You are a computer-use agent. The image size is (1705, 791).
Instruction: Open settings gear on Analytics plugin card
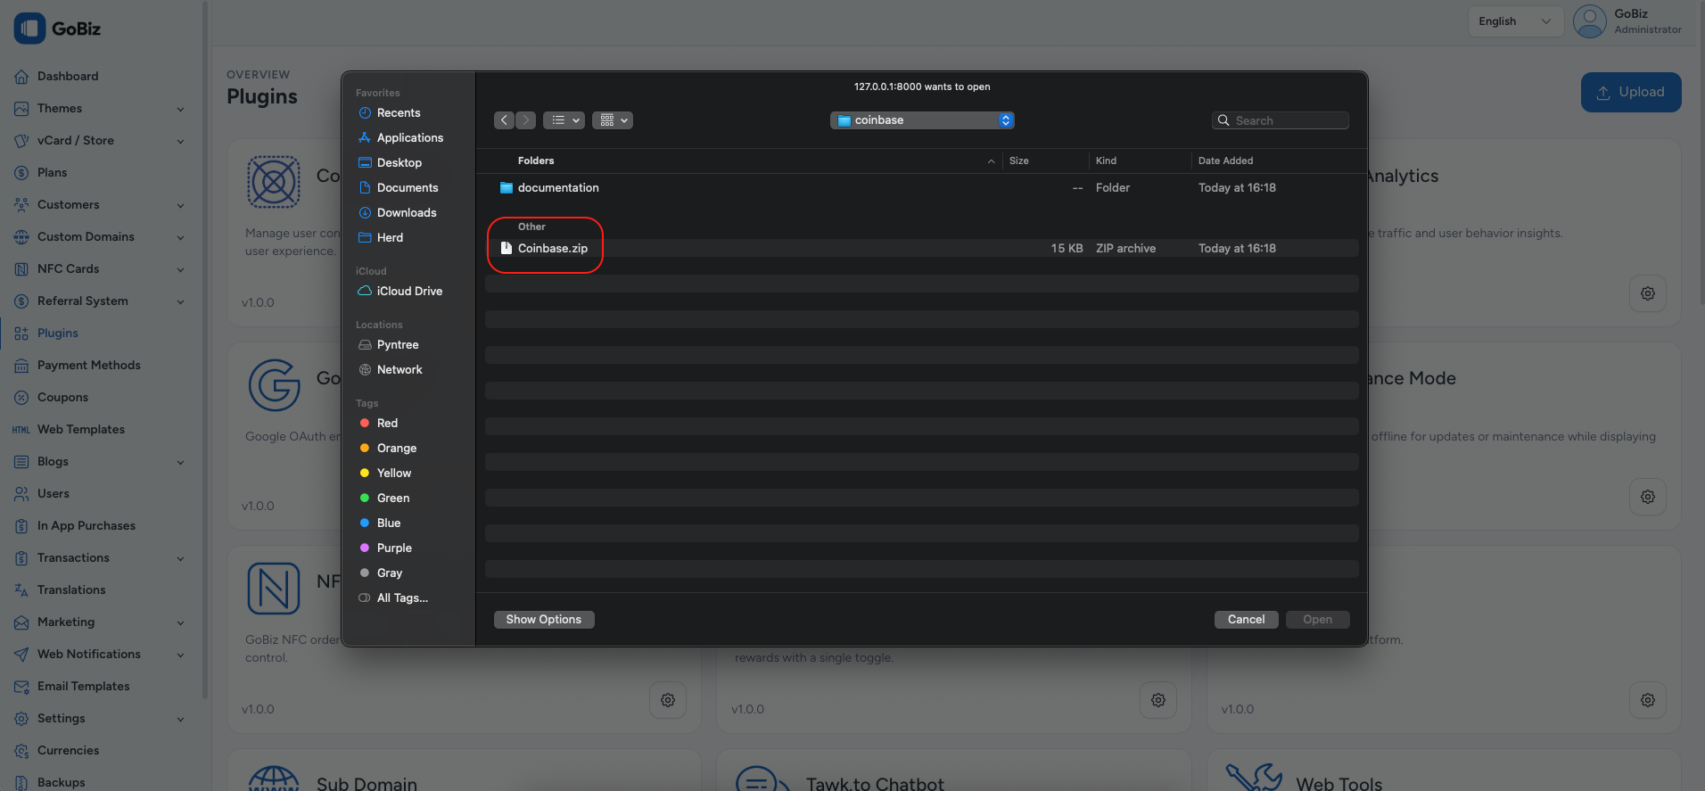tap(1648, 293)
